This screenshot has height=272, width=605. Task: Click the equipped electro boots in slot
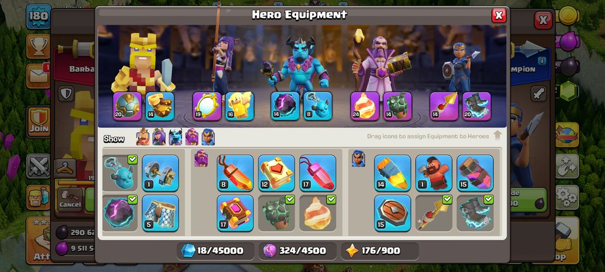click(477, 106)
